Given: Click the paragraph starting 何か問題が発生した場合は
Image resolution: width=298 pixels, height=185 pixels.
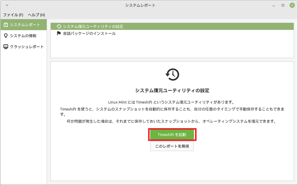Looking at the screenshot, I should click(x=172, y=121).
